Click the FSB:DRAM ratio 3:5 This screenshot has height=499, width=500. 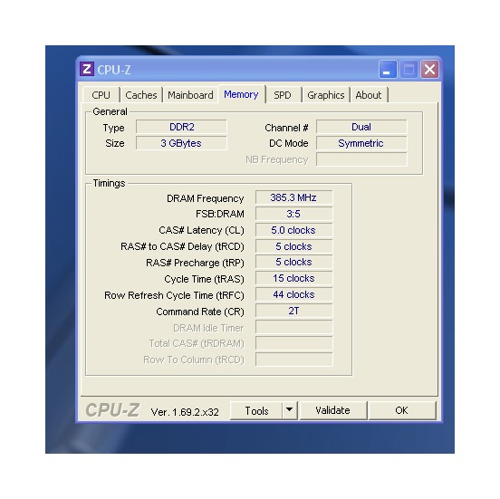[x=293, y=214]
